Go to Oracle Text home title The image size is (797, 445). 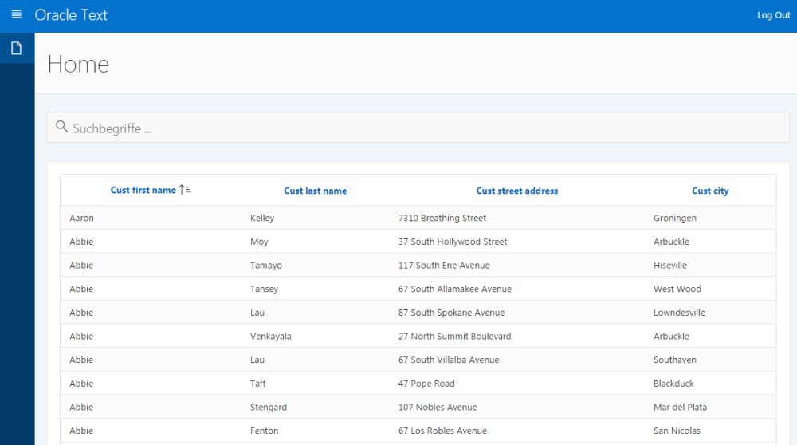(71, 15)
